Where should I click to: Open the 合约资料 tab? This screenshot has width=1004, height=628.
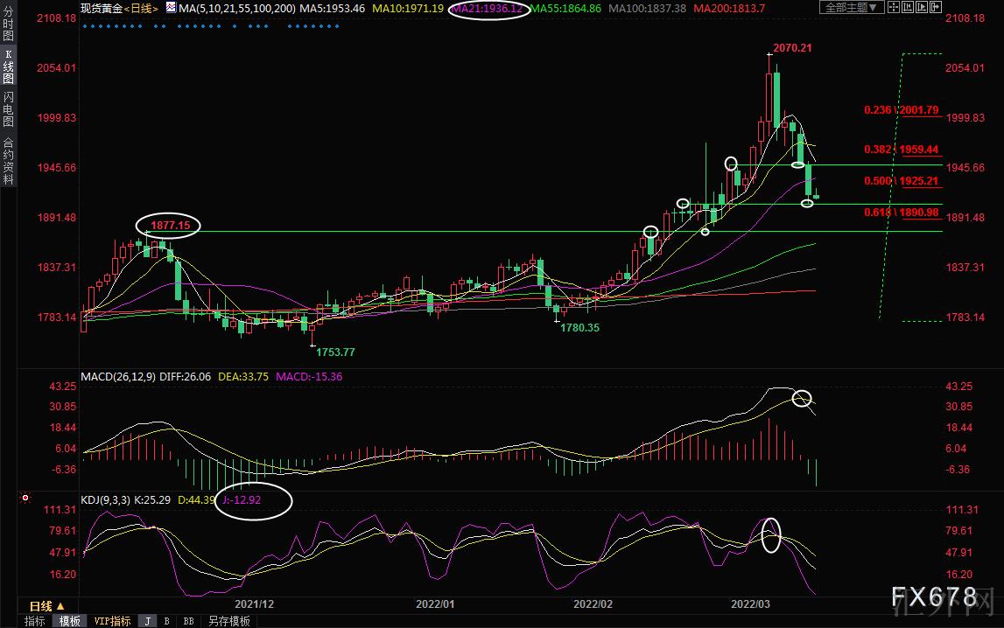[8, 161]
